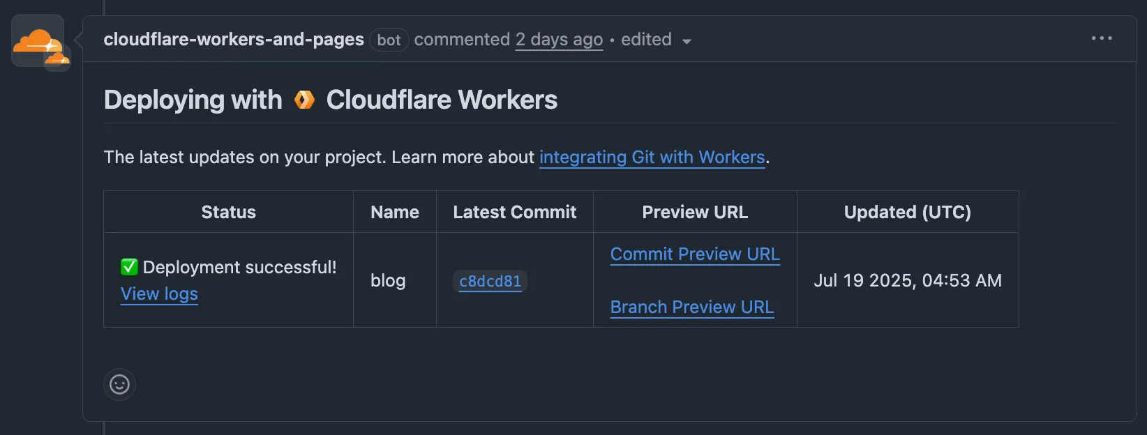Add a reaction with the smiley button
Viewport: 1147px width, 435px height.
click(x=119, y=384)
